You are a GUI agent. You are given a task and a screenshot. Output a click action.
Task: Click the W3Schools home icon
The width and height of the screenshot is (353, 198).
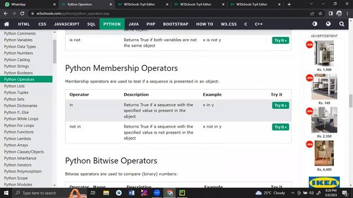click(x=7, y=24)
